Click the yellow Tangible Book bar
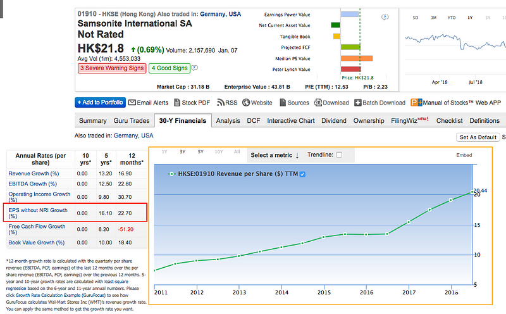The height and width of the screenshot is (314, 506). tap(336, 36)
